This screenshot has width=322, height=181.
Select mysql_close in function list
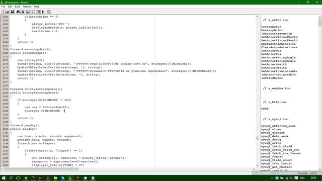[x=271, y=129]
